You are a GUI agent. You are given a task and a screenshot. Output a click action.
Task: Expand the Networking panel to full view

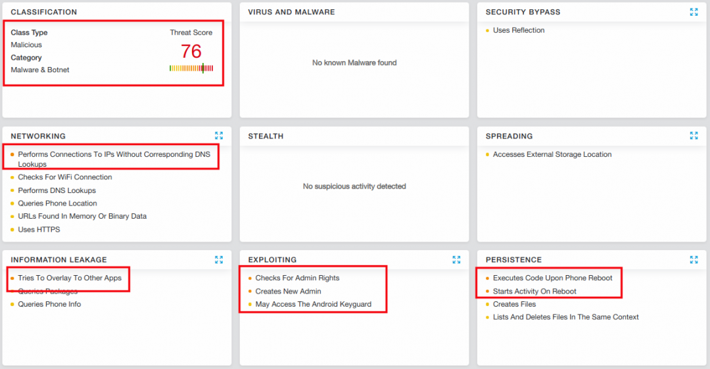[219, 136]
